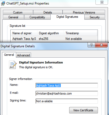This screenshot has height=115, width=109.
Task: Click the help question mark button
Action: coord(91,45)
